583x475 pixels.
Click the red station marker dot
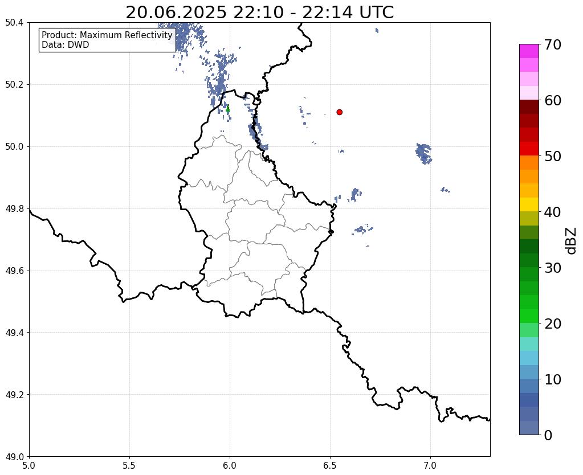(340, 112)
